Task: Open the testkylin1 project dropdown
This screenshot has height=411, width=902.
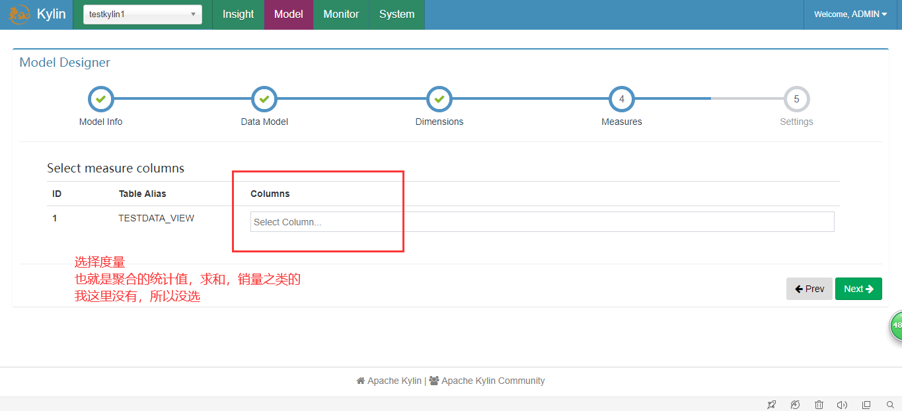Action: [143, 15]
